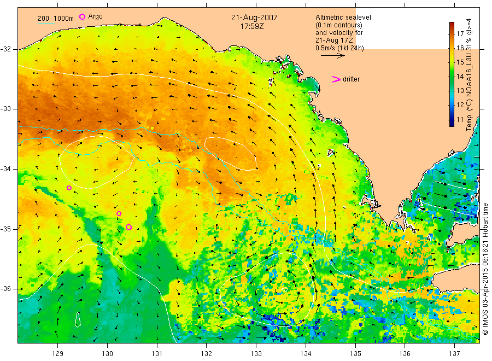Click the small closed white contour near 129.4, -36.5
Viewport: 492px width, 361px height.
pyautogui.click(x=78, y=319)
